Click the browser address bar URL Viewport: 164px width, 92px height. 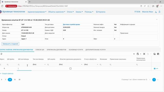43,6
